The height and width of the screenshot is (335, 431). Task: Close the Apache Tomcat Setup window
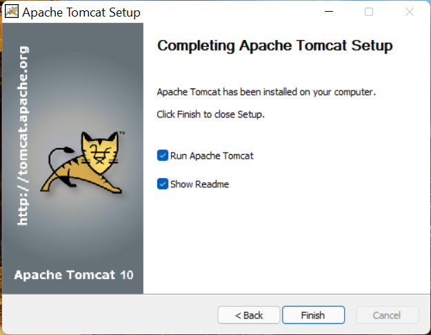pos(409,12)
